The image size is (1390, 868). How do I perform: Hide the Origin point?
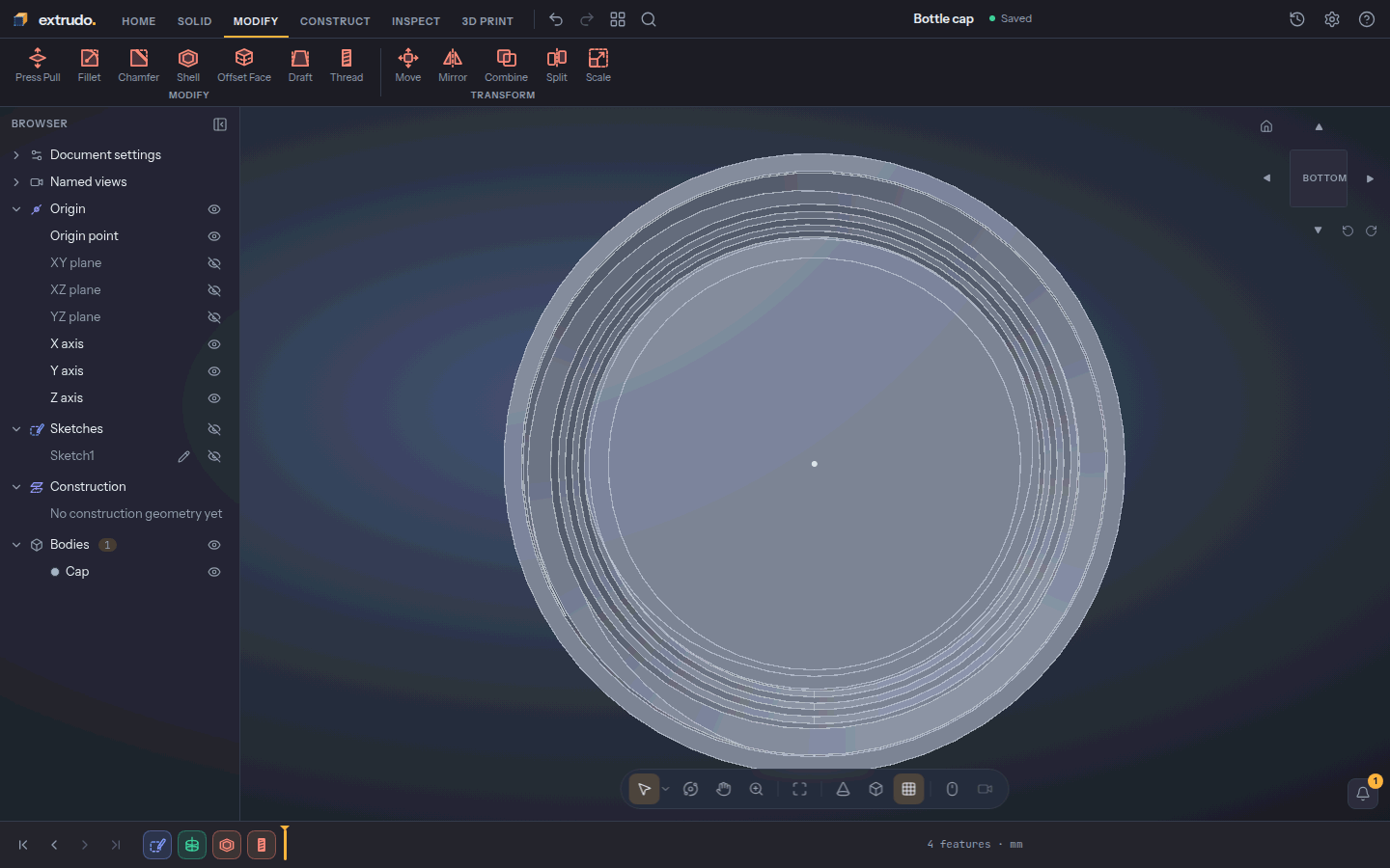pyautogui.click(x=214, y=236)
